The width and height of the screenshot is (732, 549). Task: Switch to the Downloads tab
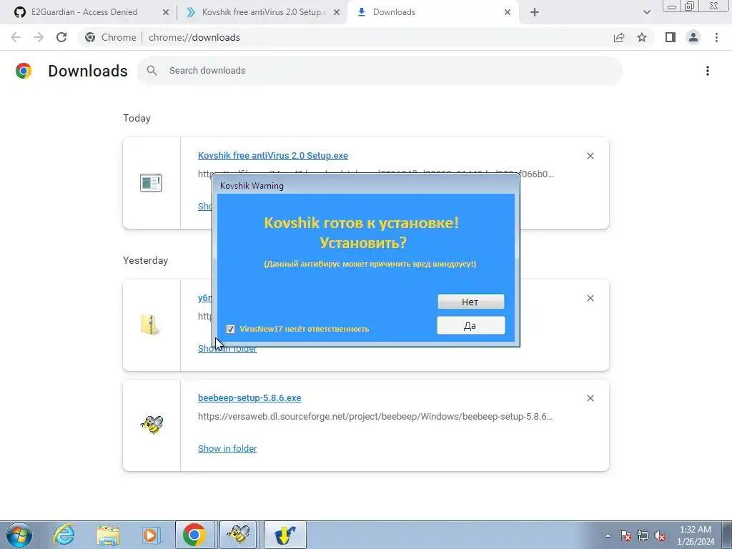coord(394,12)
